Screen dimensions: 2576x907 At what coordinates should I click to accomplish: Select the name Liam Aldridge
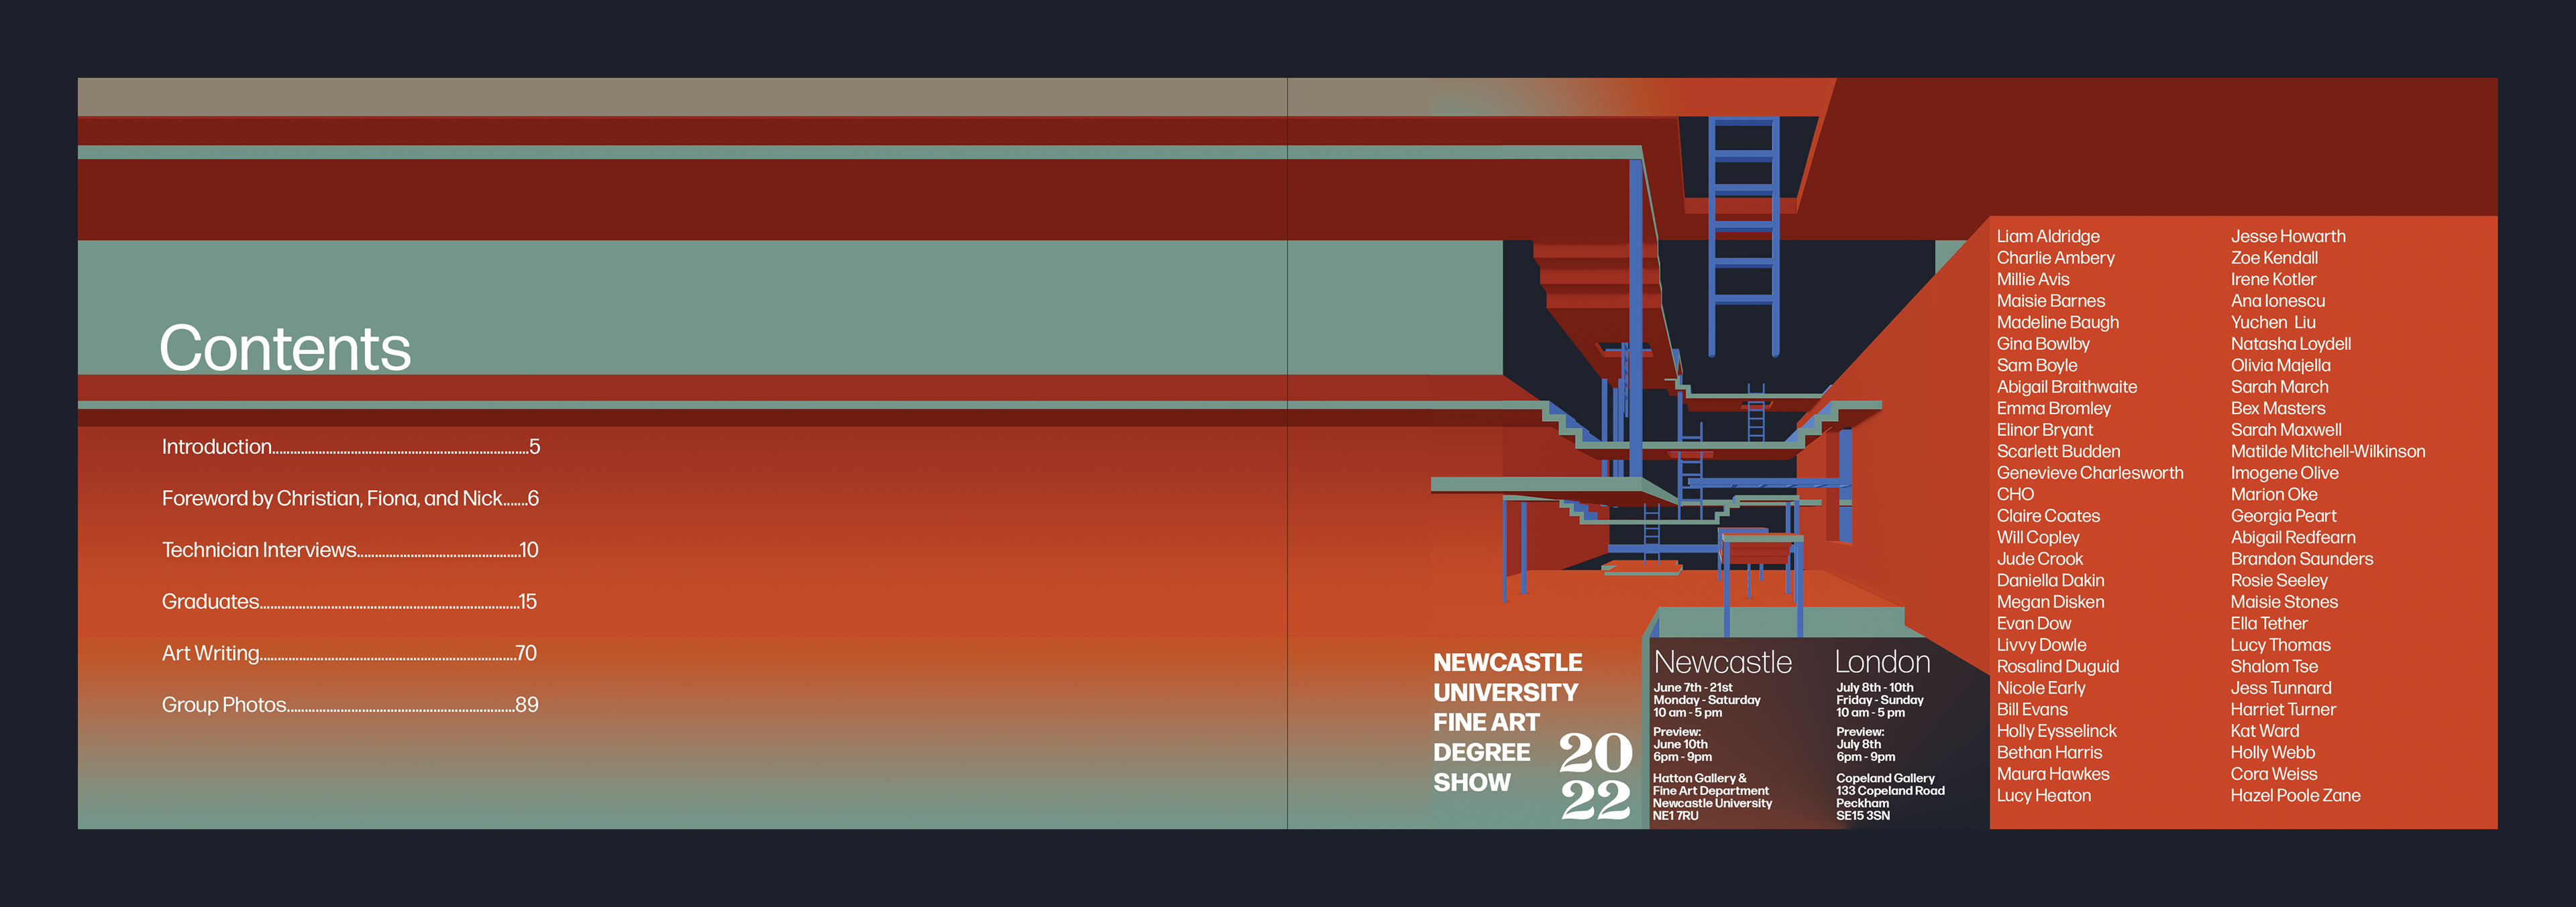point(2047,237)
